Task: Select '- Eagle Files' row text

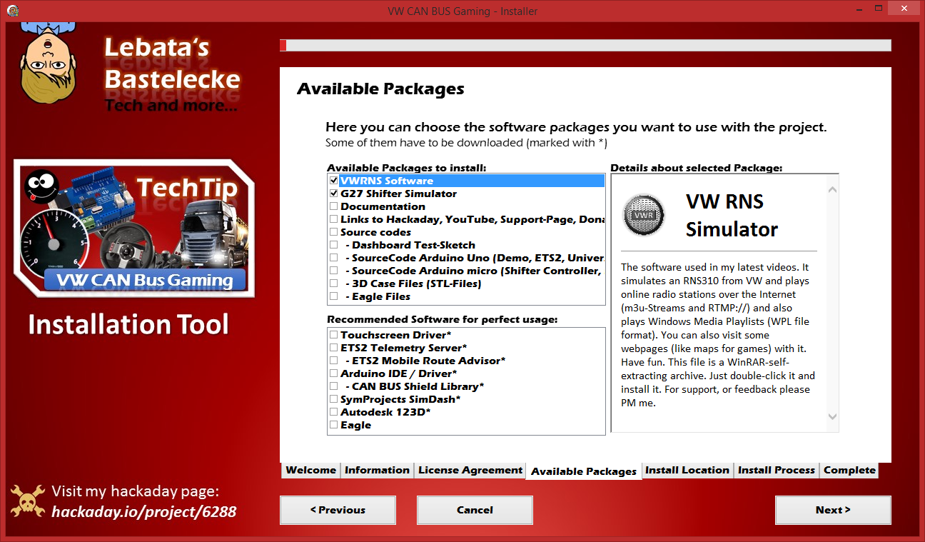Action: coord(378,296)
